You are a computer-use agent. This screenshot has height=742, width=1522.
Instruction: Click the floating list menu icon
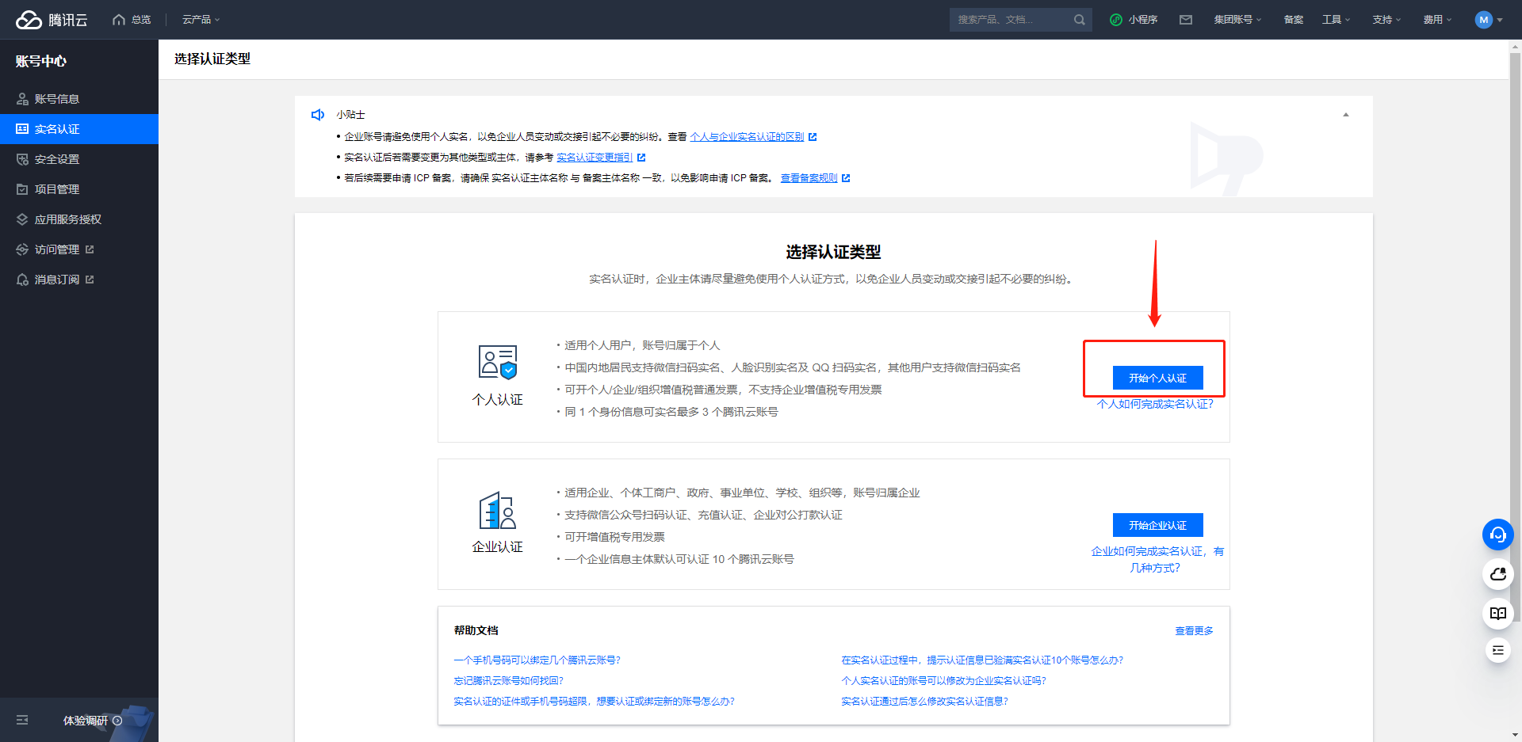click(x=1497, y=650)
